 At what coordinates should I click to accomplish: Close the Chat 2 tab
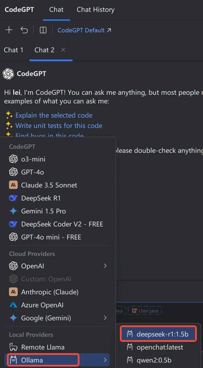click(x=63, y=50)
